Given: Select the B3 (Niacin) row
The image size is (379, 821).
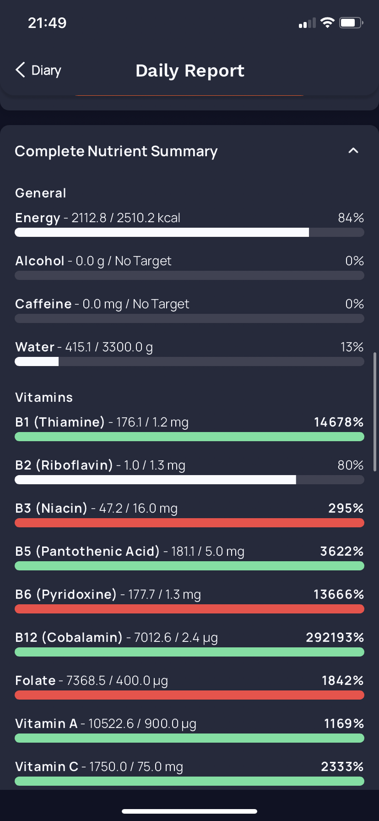Looking at the screenshot, I should coord(189,514).
